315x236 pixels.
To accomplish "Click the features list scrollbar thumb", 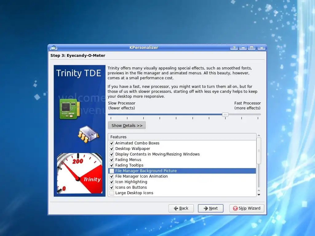I will click(x=259, y=151).
